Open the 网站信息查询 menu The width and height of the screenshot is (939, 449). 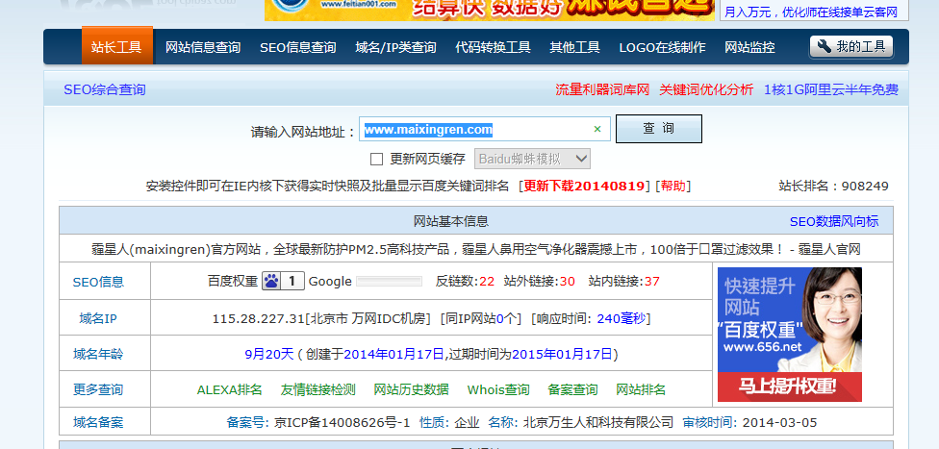203,47
